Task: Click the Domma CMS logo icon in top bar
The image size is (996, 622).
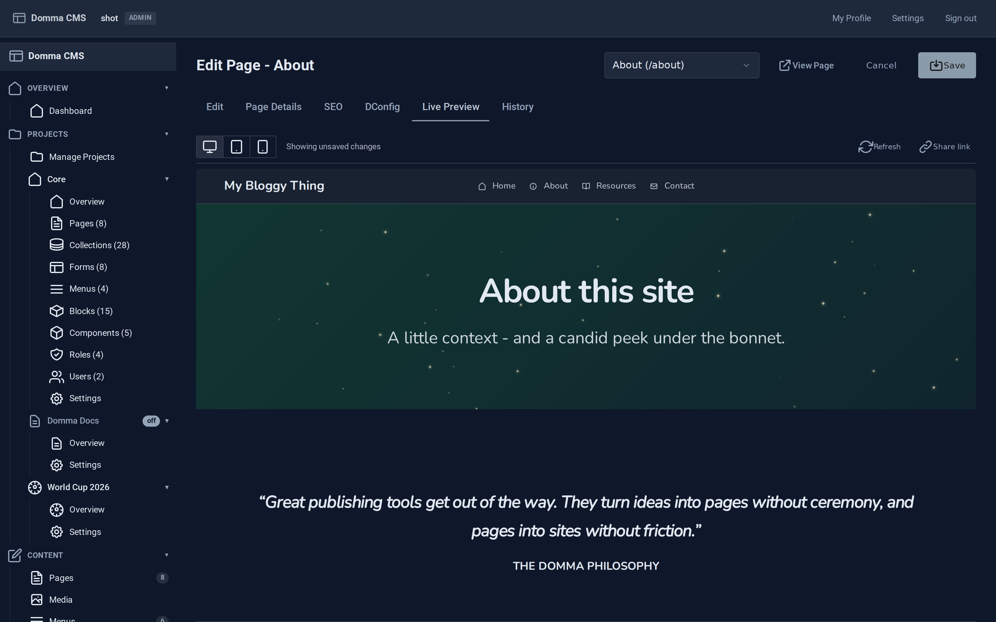Action: pos(19,18)
